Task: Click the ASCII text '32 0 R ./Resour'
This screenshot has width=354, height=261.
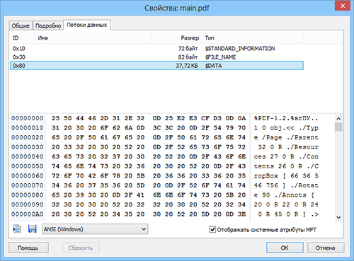Action: click(288, 147)
